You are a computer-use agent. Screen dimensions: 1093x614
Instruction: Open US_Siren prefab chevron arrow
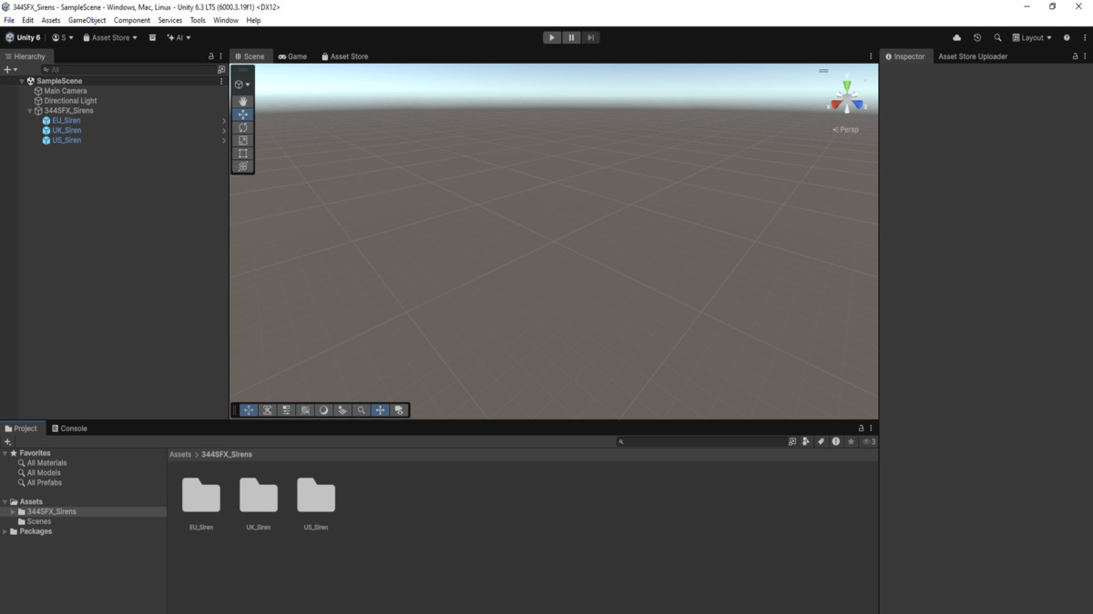pos(224,141)
